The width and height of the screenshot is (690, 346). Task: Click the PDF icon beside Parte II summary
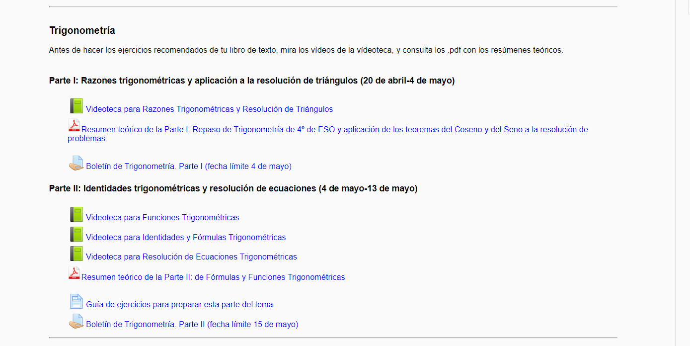click(x=74, y=272)
